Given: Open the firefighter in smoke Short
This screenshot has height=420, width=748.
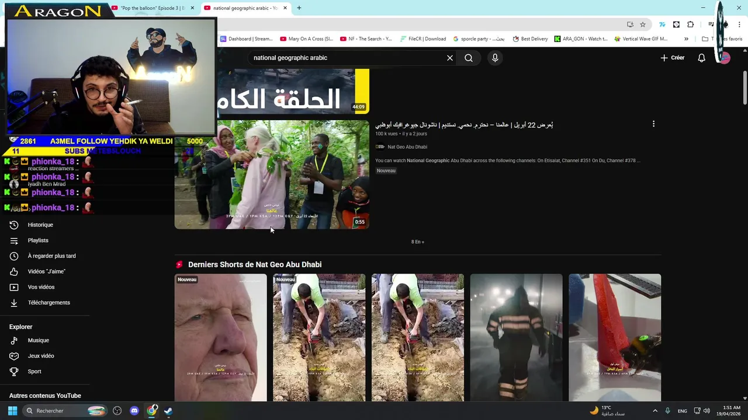Looking at the screenshot, I should tap(517, 338).
